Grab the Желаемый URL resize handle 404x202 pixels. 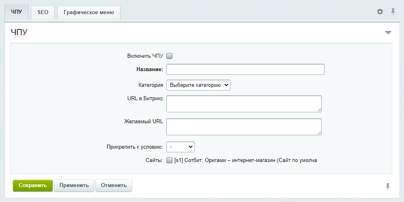pyautogui.click(x=319, y=133)
